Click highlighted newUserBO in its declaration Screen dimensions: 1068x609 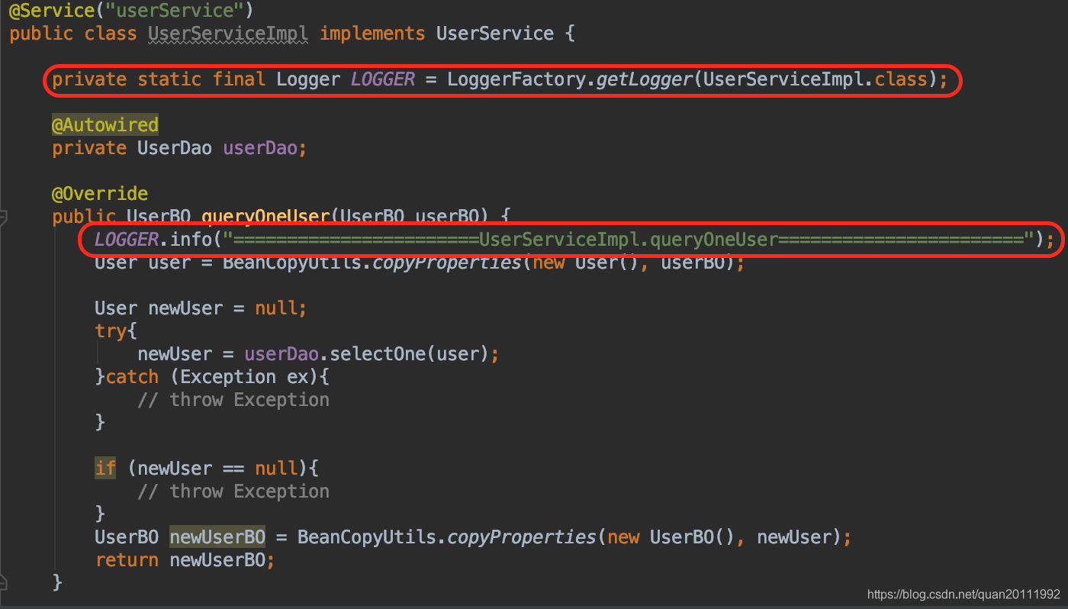click(217, 537)
